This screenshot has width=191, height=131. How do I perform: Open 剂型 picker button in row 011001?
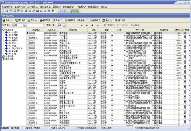coord(112,33)
